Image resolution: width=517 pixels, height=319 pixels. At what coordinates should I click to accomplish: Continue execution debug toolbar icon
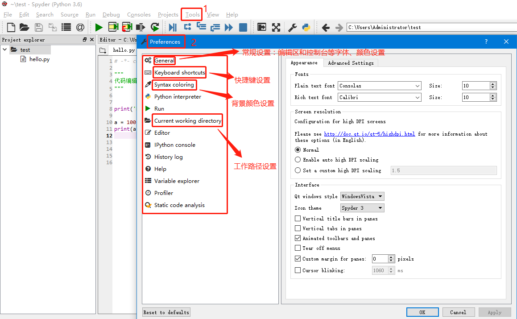pos(228,27)
